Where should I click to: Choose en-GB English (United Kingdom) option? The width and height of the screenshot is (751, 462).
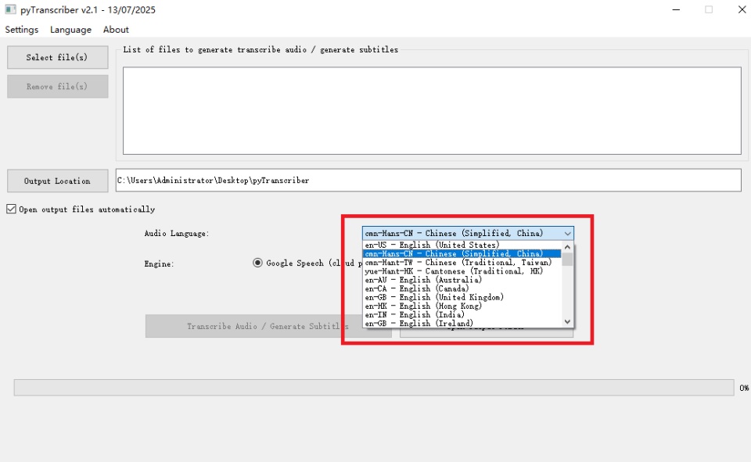[x=462, y=297]
